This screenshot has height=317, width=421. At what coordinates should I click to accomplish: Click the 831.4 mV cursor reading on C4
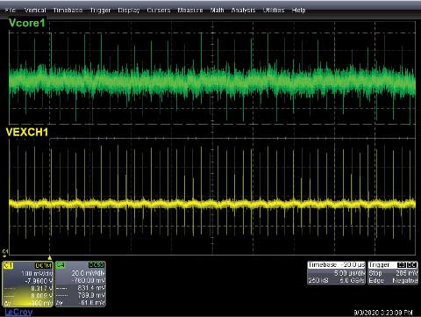91,288
